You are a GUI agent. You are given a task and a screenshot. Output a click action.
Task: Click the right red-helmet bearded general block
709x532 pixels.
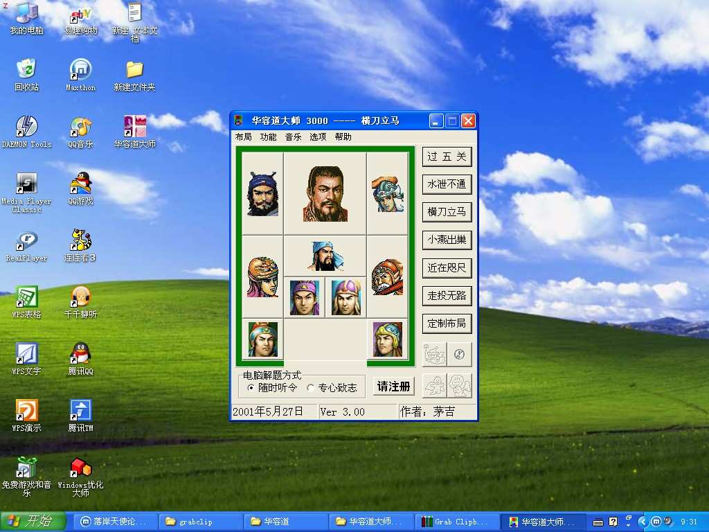tap(388, 276)
